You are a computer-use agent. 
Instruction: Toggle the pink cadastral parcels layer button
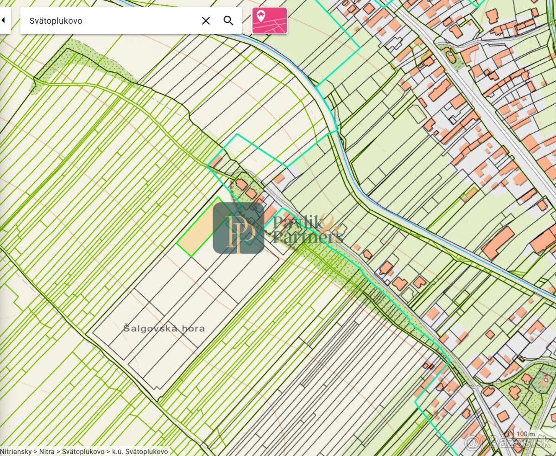tap(270, 20)
